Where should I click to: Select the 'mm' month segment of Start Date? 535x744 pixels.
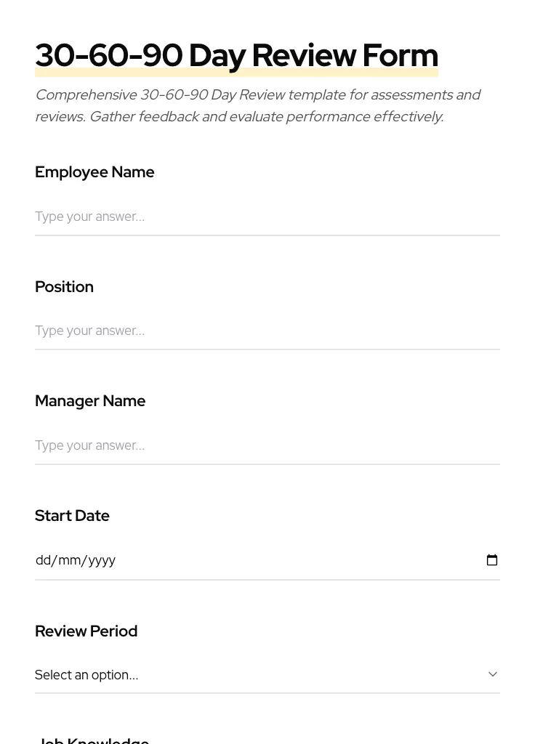tap(69, 560)
